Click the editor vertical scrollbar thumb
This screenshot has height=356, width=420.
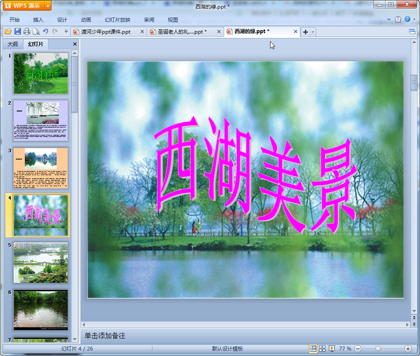pos(414,83)
